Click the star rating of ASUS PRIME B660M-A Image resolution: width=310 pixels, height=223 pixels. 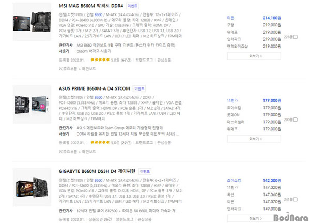[100, 142]
